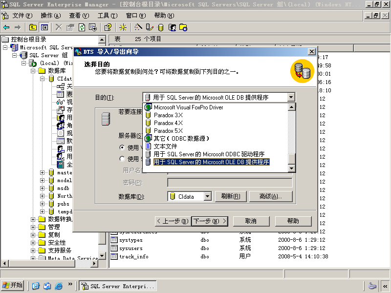Click the wizard 帮助 button
This screenshot has height=293, width=391.
[293, 221]
